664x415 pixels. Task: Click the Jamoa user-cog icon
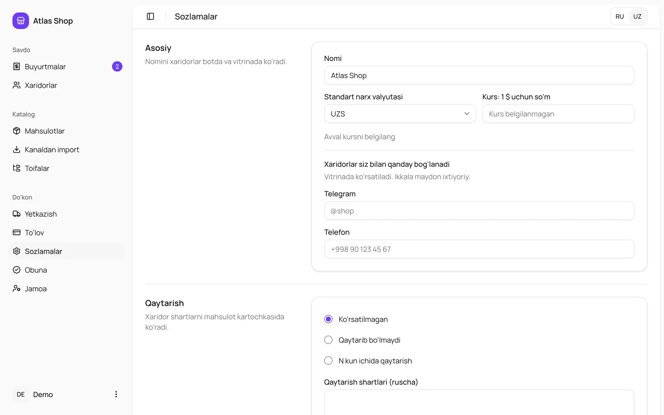pos(17,288)
